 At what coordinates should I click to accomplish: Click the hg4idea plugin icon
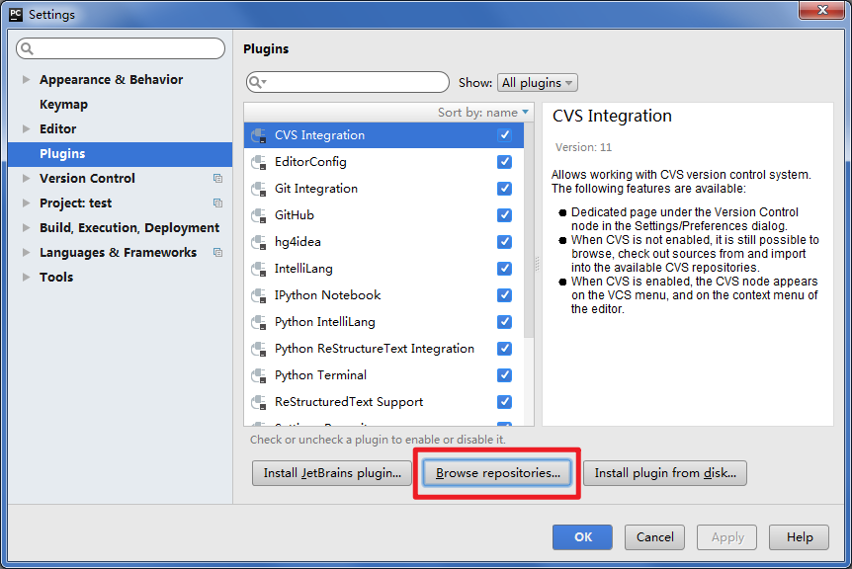coord(259,242)
